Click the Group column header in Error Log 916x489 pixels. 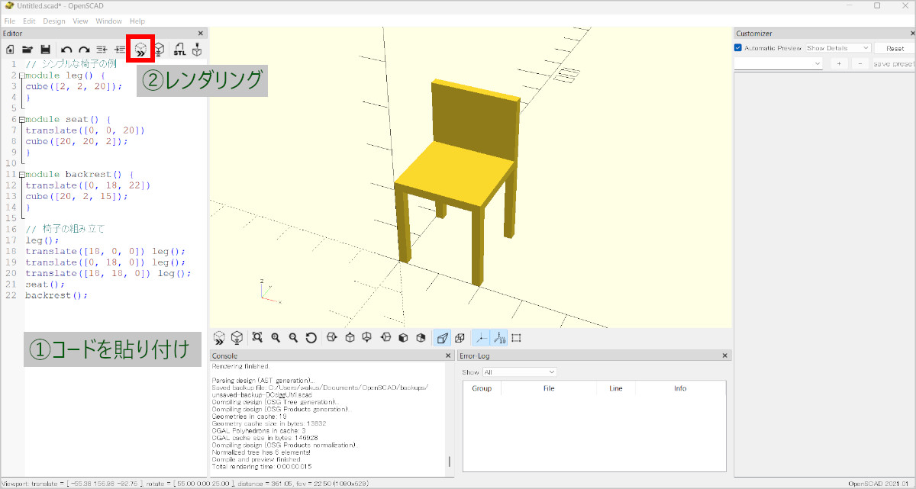[x=482, y=388]
